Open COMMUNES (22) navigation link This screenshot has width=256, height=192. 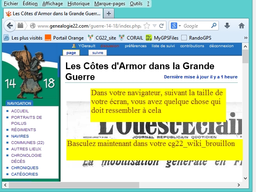coord(28,142)
